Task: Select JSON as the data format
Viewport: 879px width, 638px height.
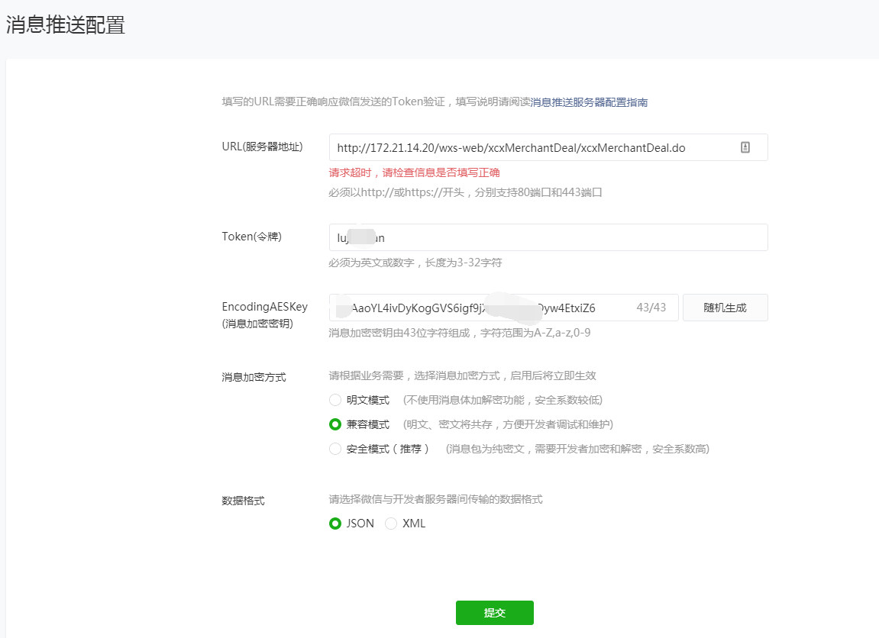Action: tap(335, 524)
